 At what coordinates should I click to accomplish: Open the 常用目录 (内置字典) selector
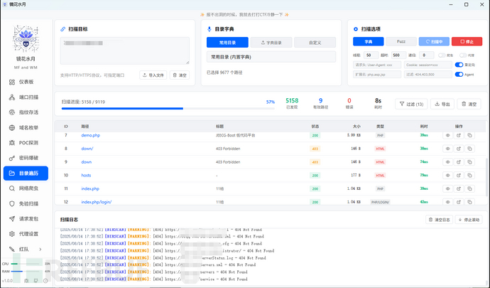pos(271,57)
